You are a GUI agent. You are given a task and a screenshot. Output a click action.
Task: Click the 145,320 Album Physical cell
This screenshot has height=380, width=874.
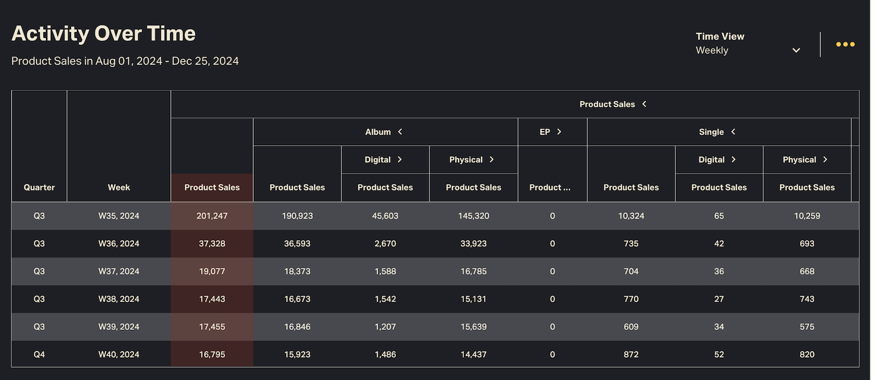pos(473,216)
